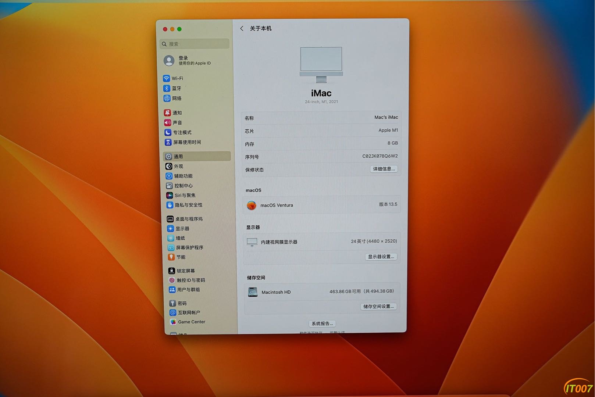Click the 内建视网膜显示器 label
595x397 pixels.
(279, 242)
